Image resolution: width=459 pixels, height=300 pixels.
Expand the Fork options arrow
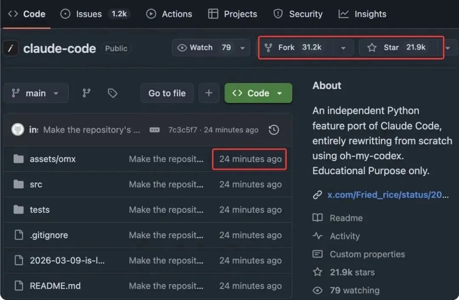click(343, 48)
